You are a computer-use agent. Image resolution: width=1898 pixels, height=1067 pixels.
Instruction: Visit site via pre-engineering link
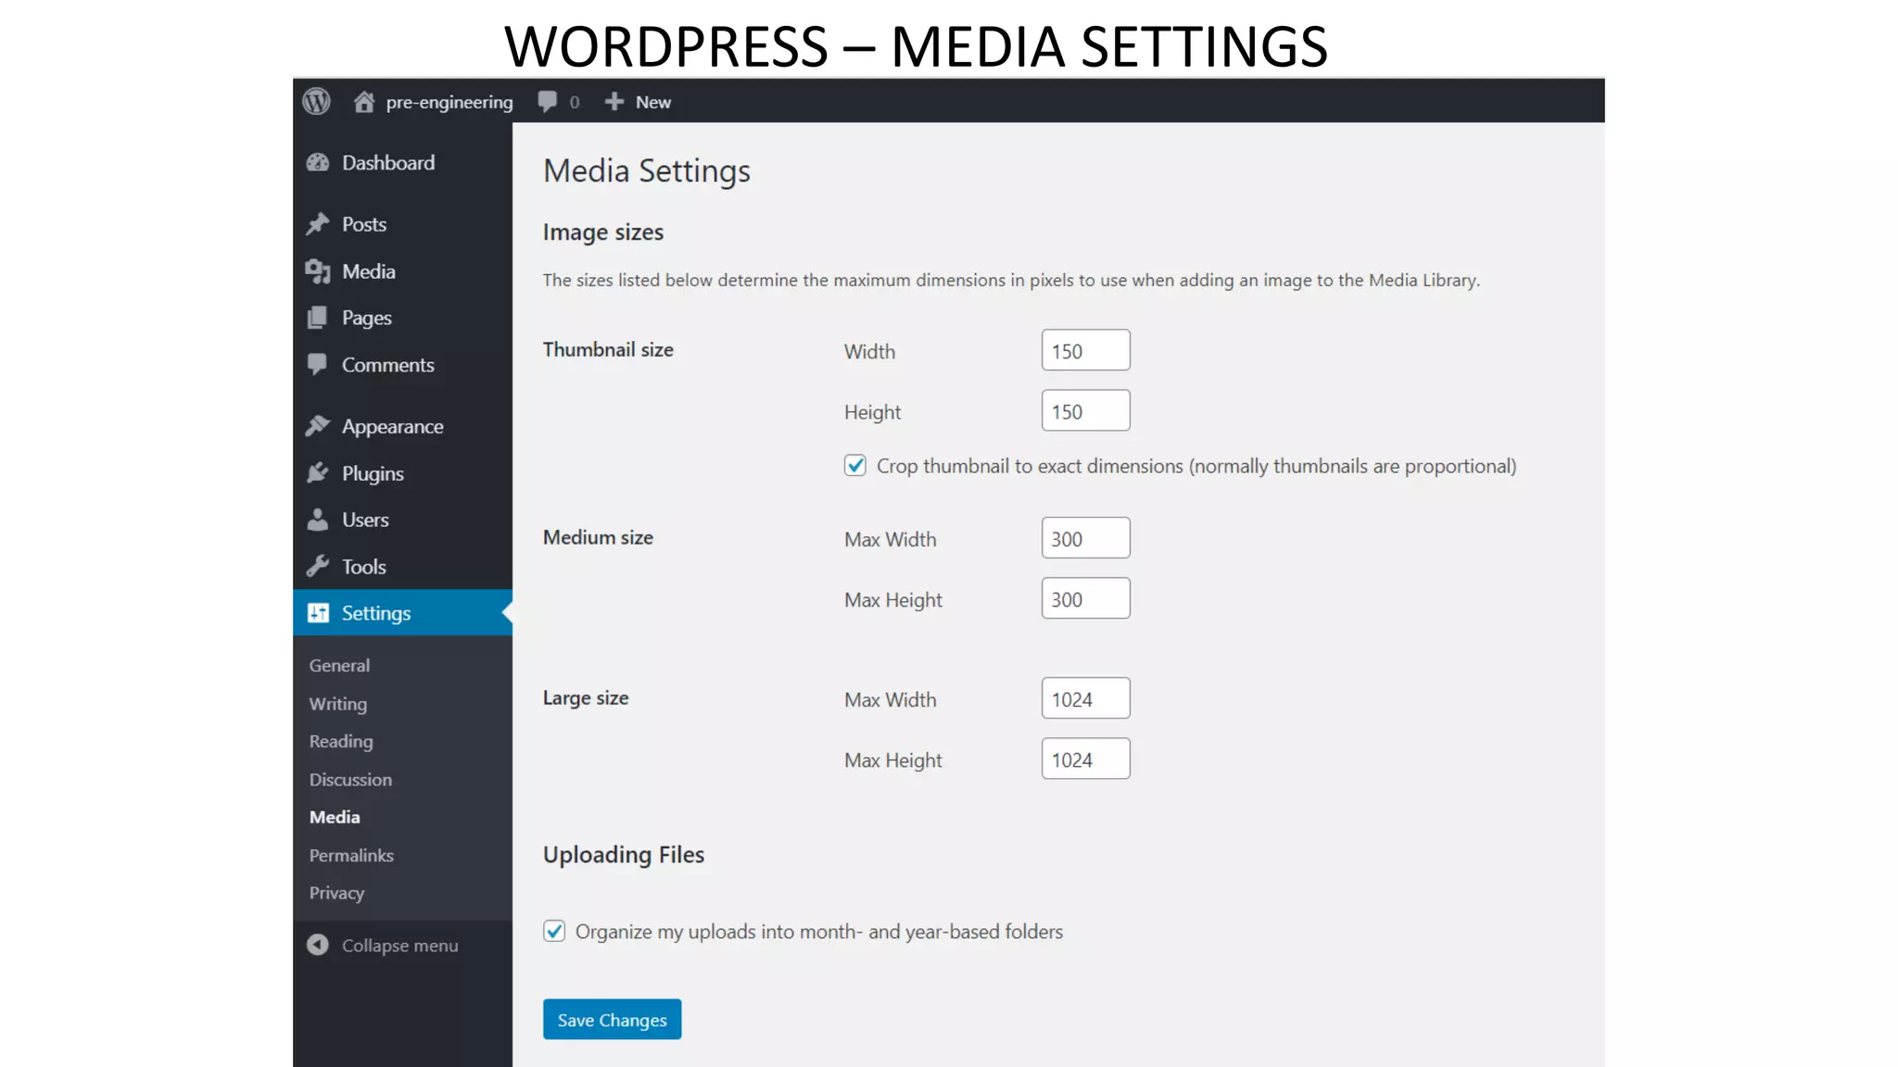pos(449,102)
